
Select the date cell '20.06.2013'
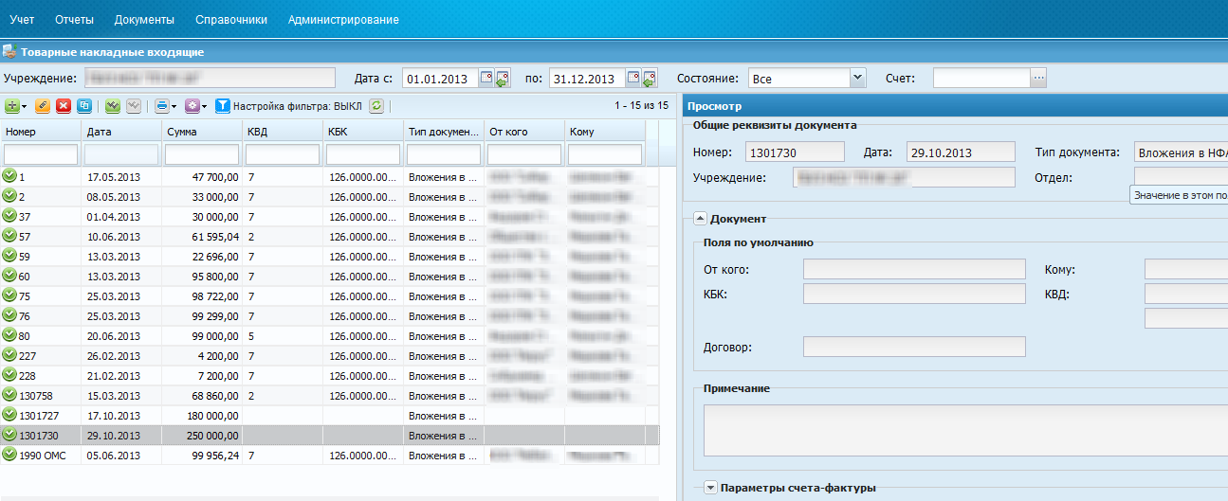point(120,335)
